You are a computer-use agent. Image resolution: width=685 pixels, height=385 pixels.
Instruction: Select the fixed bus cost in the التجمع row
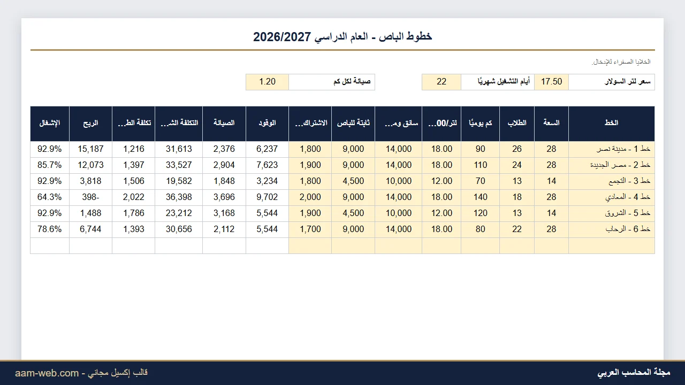point(353,181)
